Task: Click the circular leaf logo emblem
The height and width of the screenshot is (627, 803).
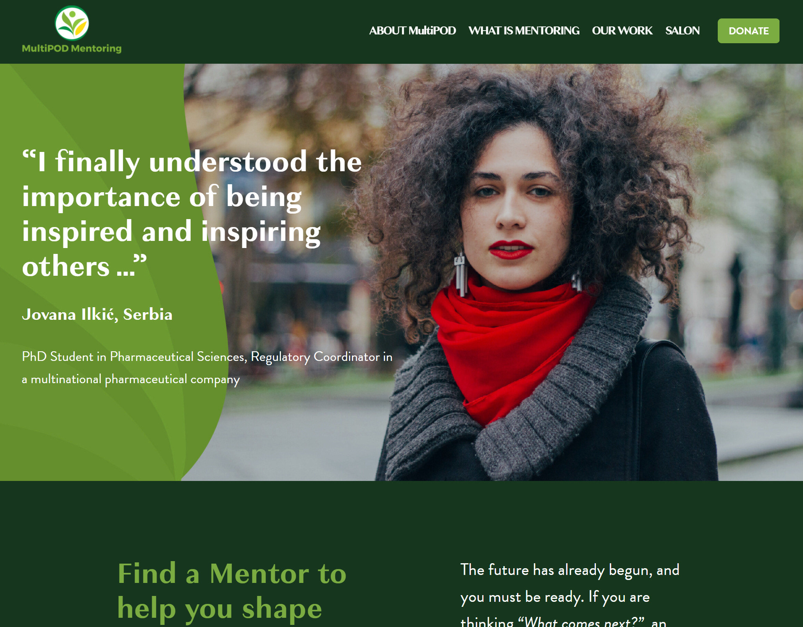Action: pyautogui.click(x=72, y=23)
